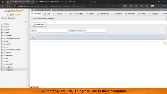Click the green log out icon under logo
The width and height of the screenshot is (167, 94).
tap(11, 15)
